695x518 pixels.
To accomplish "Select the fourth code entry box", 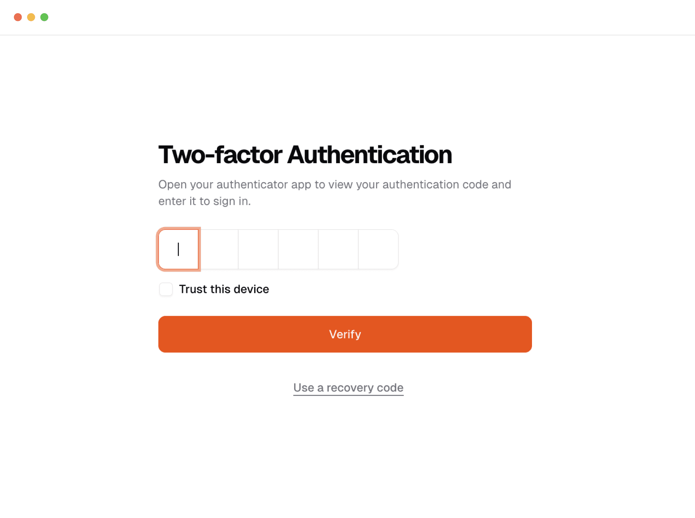I will (x=298, y=249).
